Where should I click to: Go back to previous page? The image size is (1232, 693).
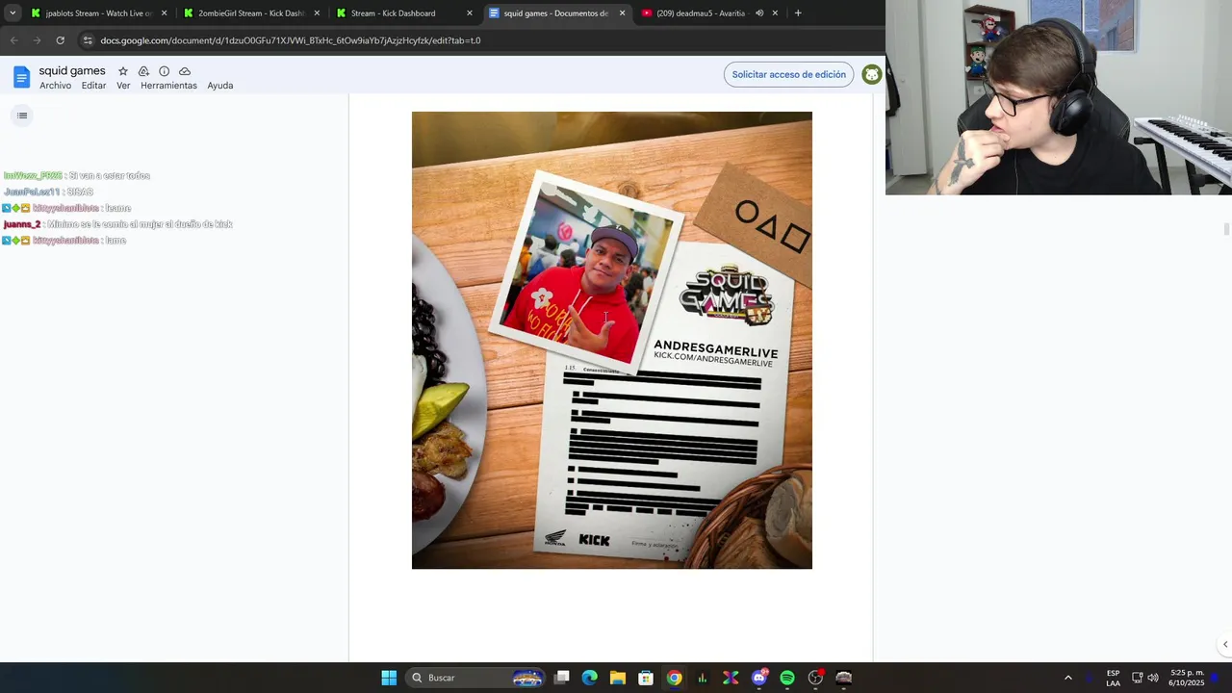pos(13,40)
